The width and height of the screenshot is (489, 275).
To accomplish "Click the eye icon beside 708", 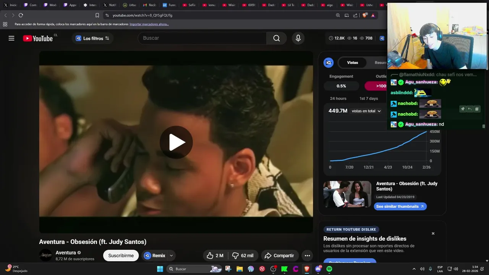I will [361, 38].
